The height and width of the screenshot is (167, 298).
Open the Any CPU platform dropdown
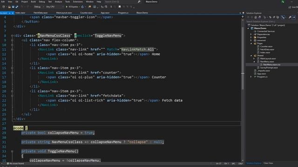point(55,7)
